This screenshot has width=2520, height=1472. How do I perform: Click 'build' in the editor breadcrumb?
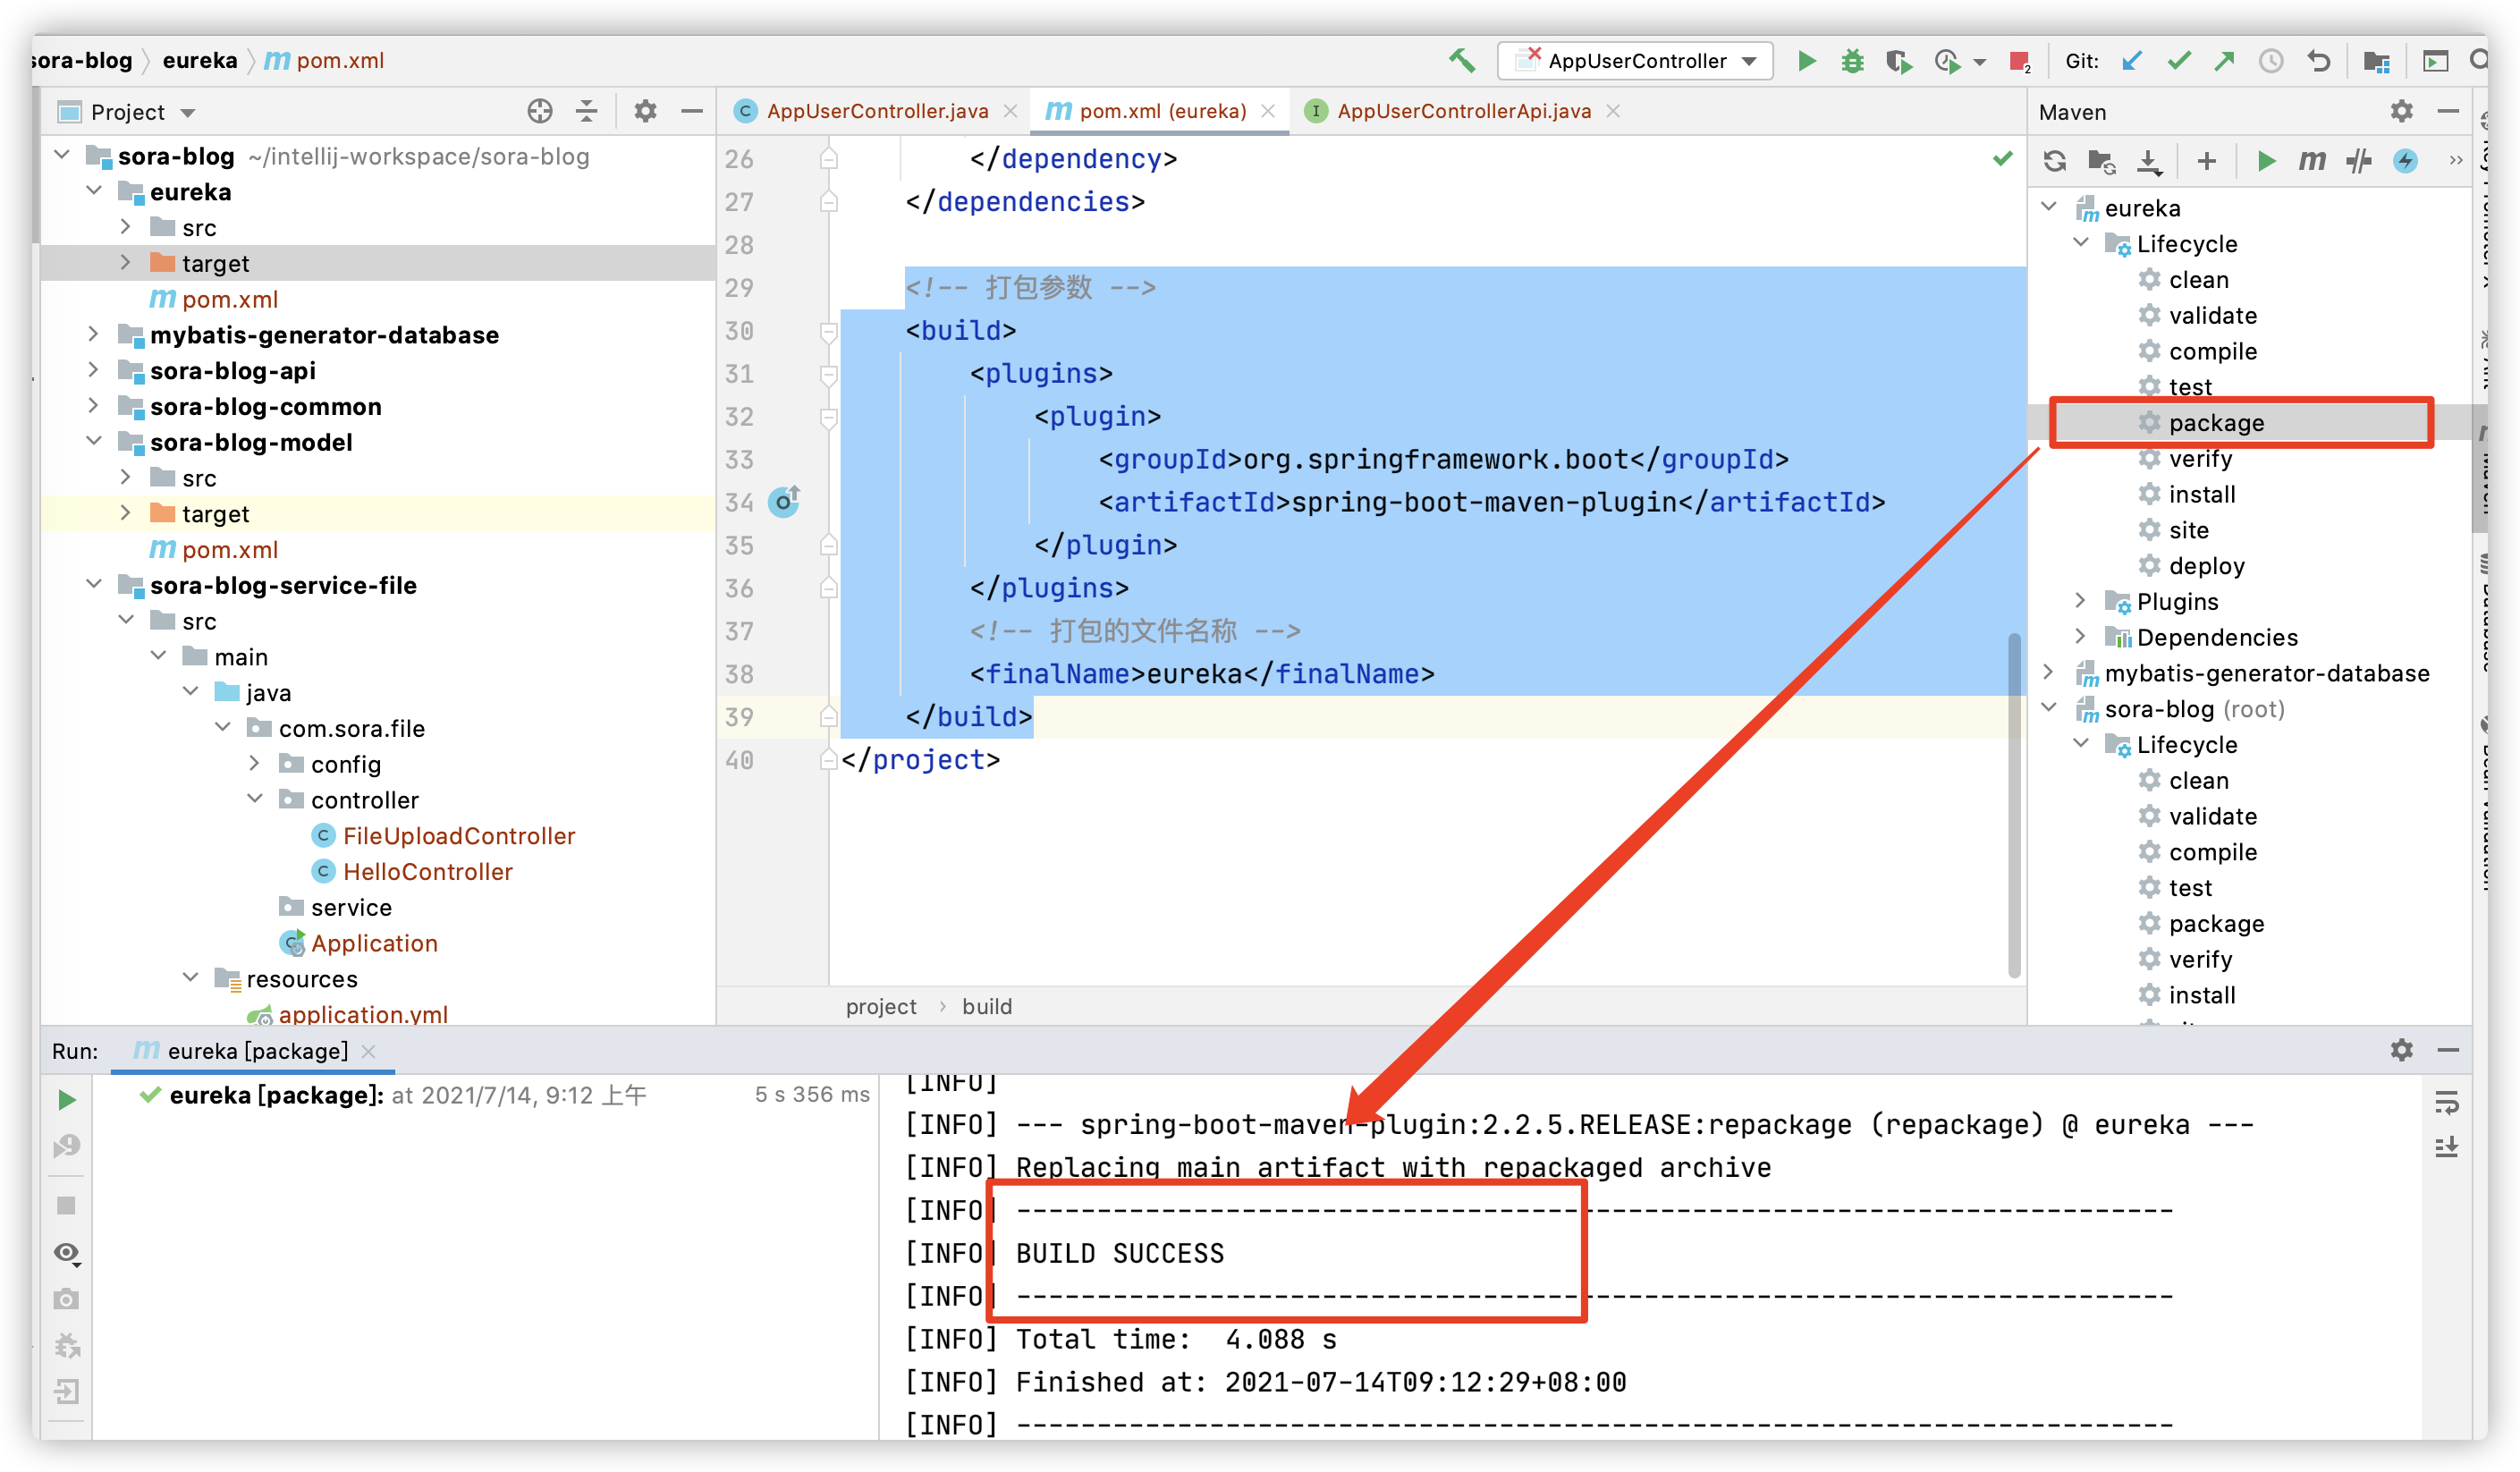pos(986,1006)
